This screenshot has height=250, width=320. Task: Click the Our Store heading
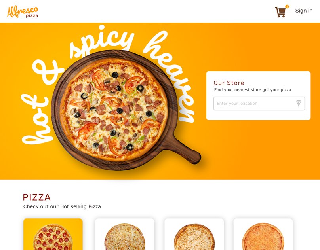229,83
